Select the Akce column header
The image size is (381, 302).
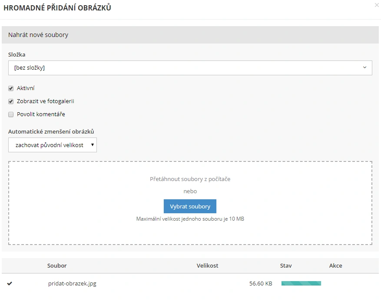coord(335,265)
